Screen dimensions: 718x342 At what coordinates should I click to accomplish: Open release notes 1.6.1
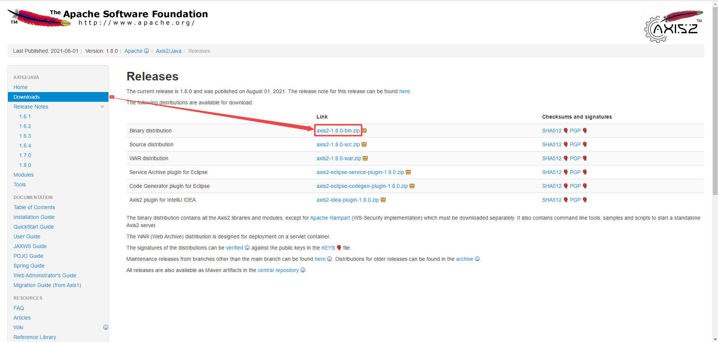pos(25,116)
